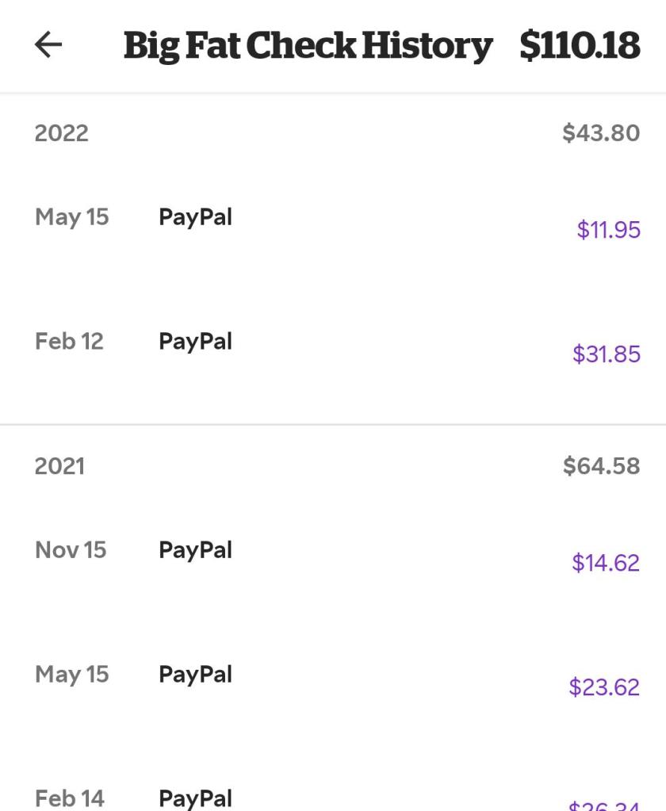Image resolution: width=666 pixels, height=811 pixels.
Task: Click the $31.85 payment amount
Action: point(607,354)
